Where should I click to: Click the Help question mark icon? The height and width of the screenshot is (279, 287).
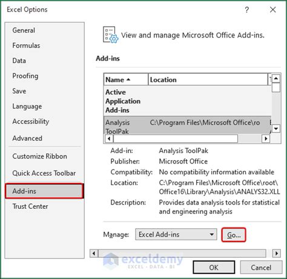click(x=247, y=10)
